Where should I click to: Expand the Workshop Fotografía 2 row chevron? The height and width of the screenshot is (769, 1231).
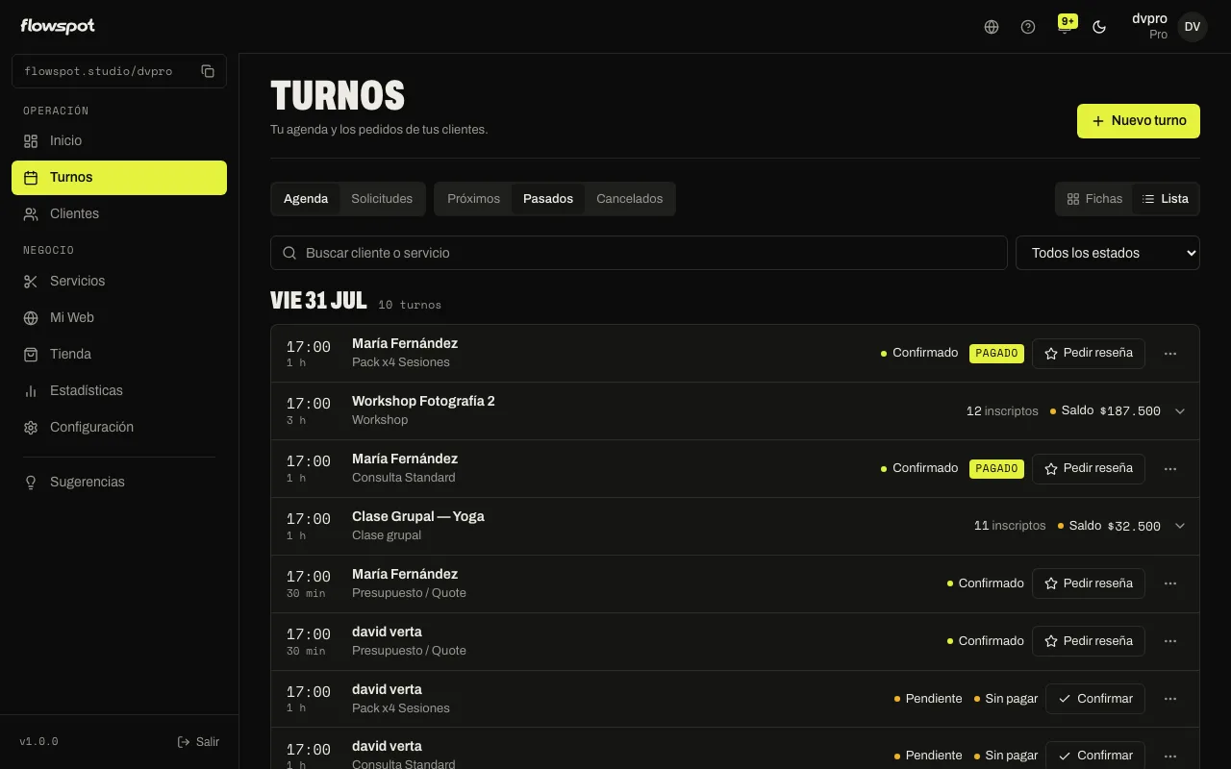[x=1180, y=411]
